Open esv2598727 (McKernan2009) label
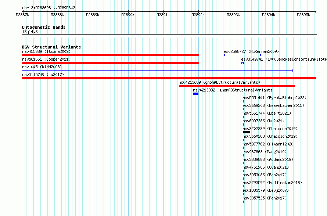 pos(251,51)
